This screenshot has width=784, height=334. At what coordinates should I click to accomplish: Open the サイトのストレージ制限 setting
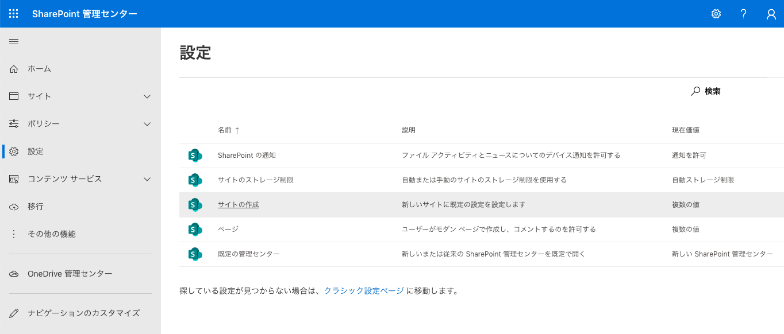coord(256,180)
